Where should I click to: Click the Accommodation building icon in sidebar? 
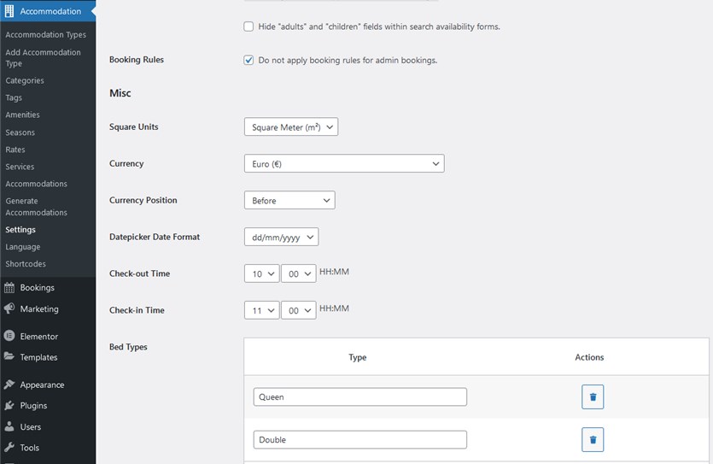(x=9, y=11)
